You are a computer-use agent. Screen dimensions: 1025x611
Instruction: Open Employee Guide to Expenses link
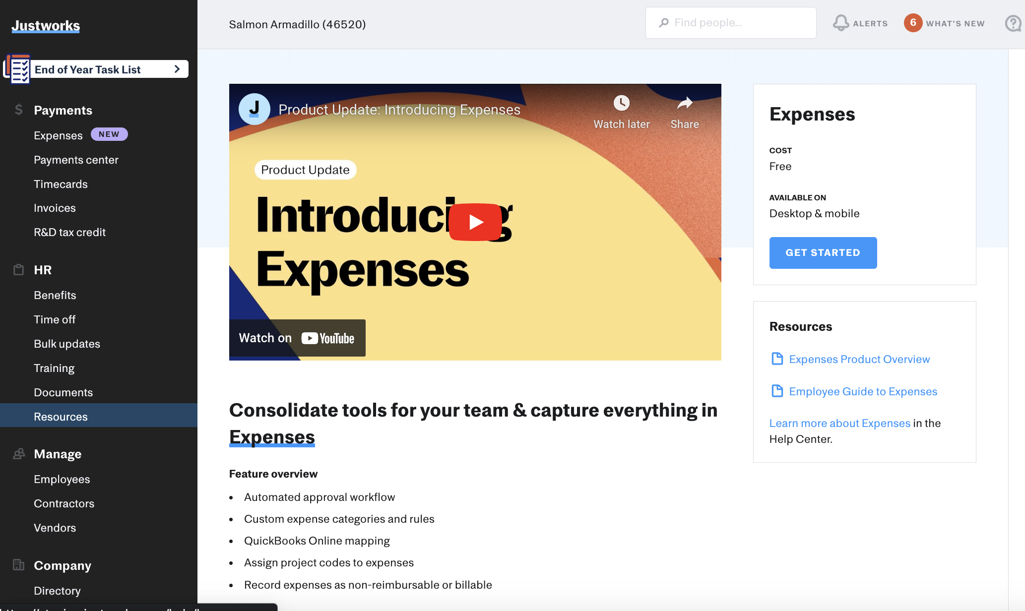[x=863, y=391]
